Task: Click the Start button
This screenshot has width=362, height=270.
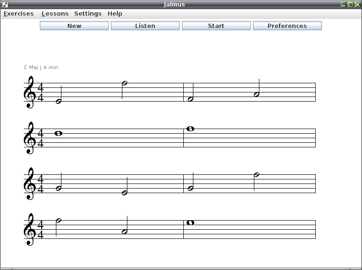Action: [216, 26]
